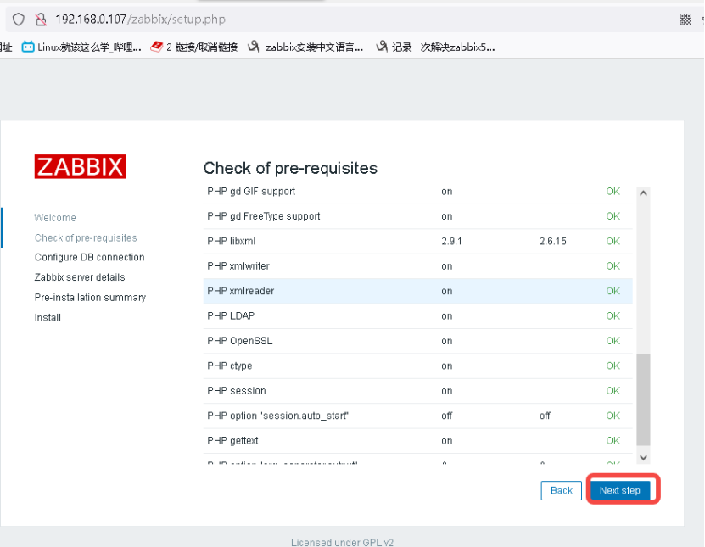Click the PHP xmlwriter row label
The height and width of the screenshot is (547, 705).
coord(238,266)
